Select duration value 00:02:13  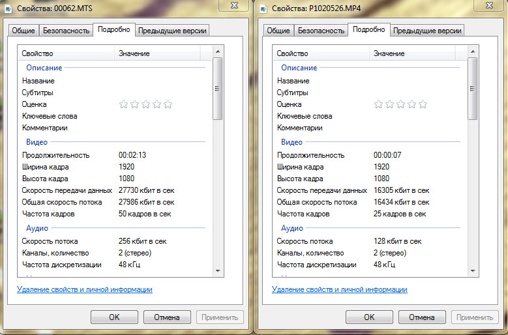pyautogui.click(x=132, y=155)
